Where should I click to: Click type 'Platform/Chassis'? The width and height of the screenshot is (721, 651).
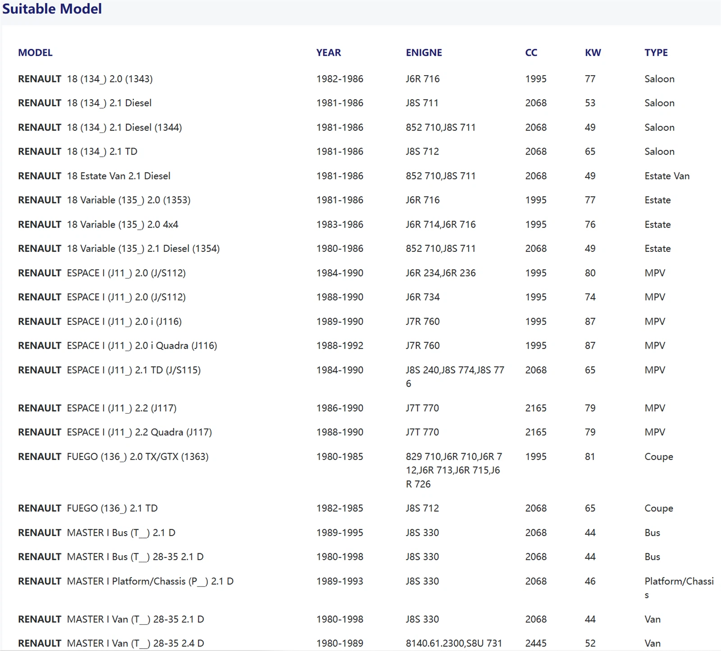(x=679, y=588)
